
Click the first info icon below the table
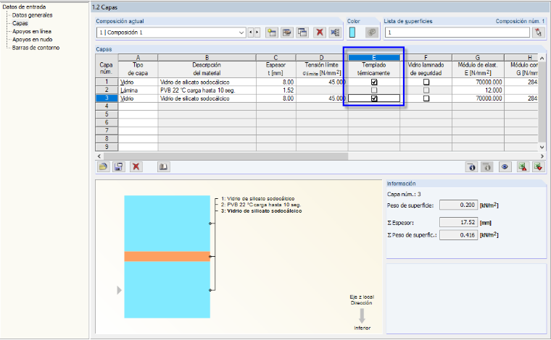pyautogui.click(x=471, y=167)
